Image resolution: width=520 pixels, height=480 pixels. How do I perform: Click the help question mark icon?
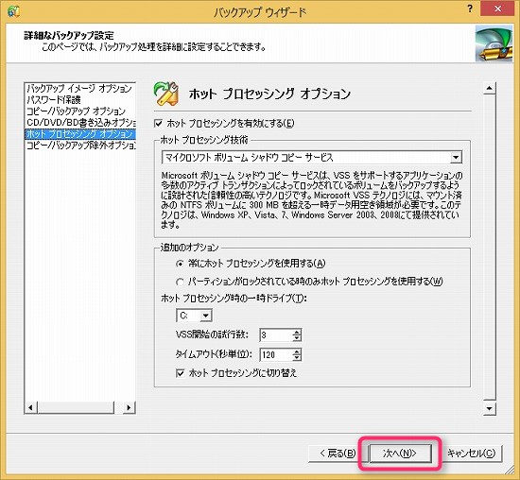tap(470, 9)
